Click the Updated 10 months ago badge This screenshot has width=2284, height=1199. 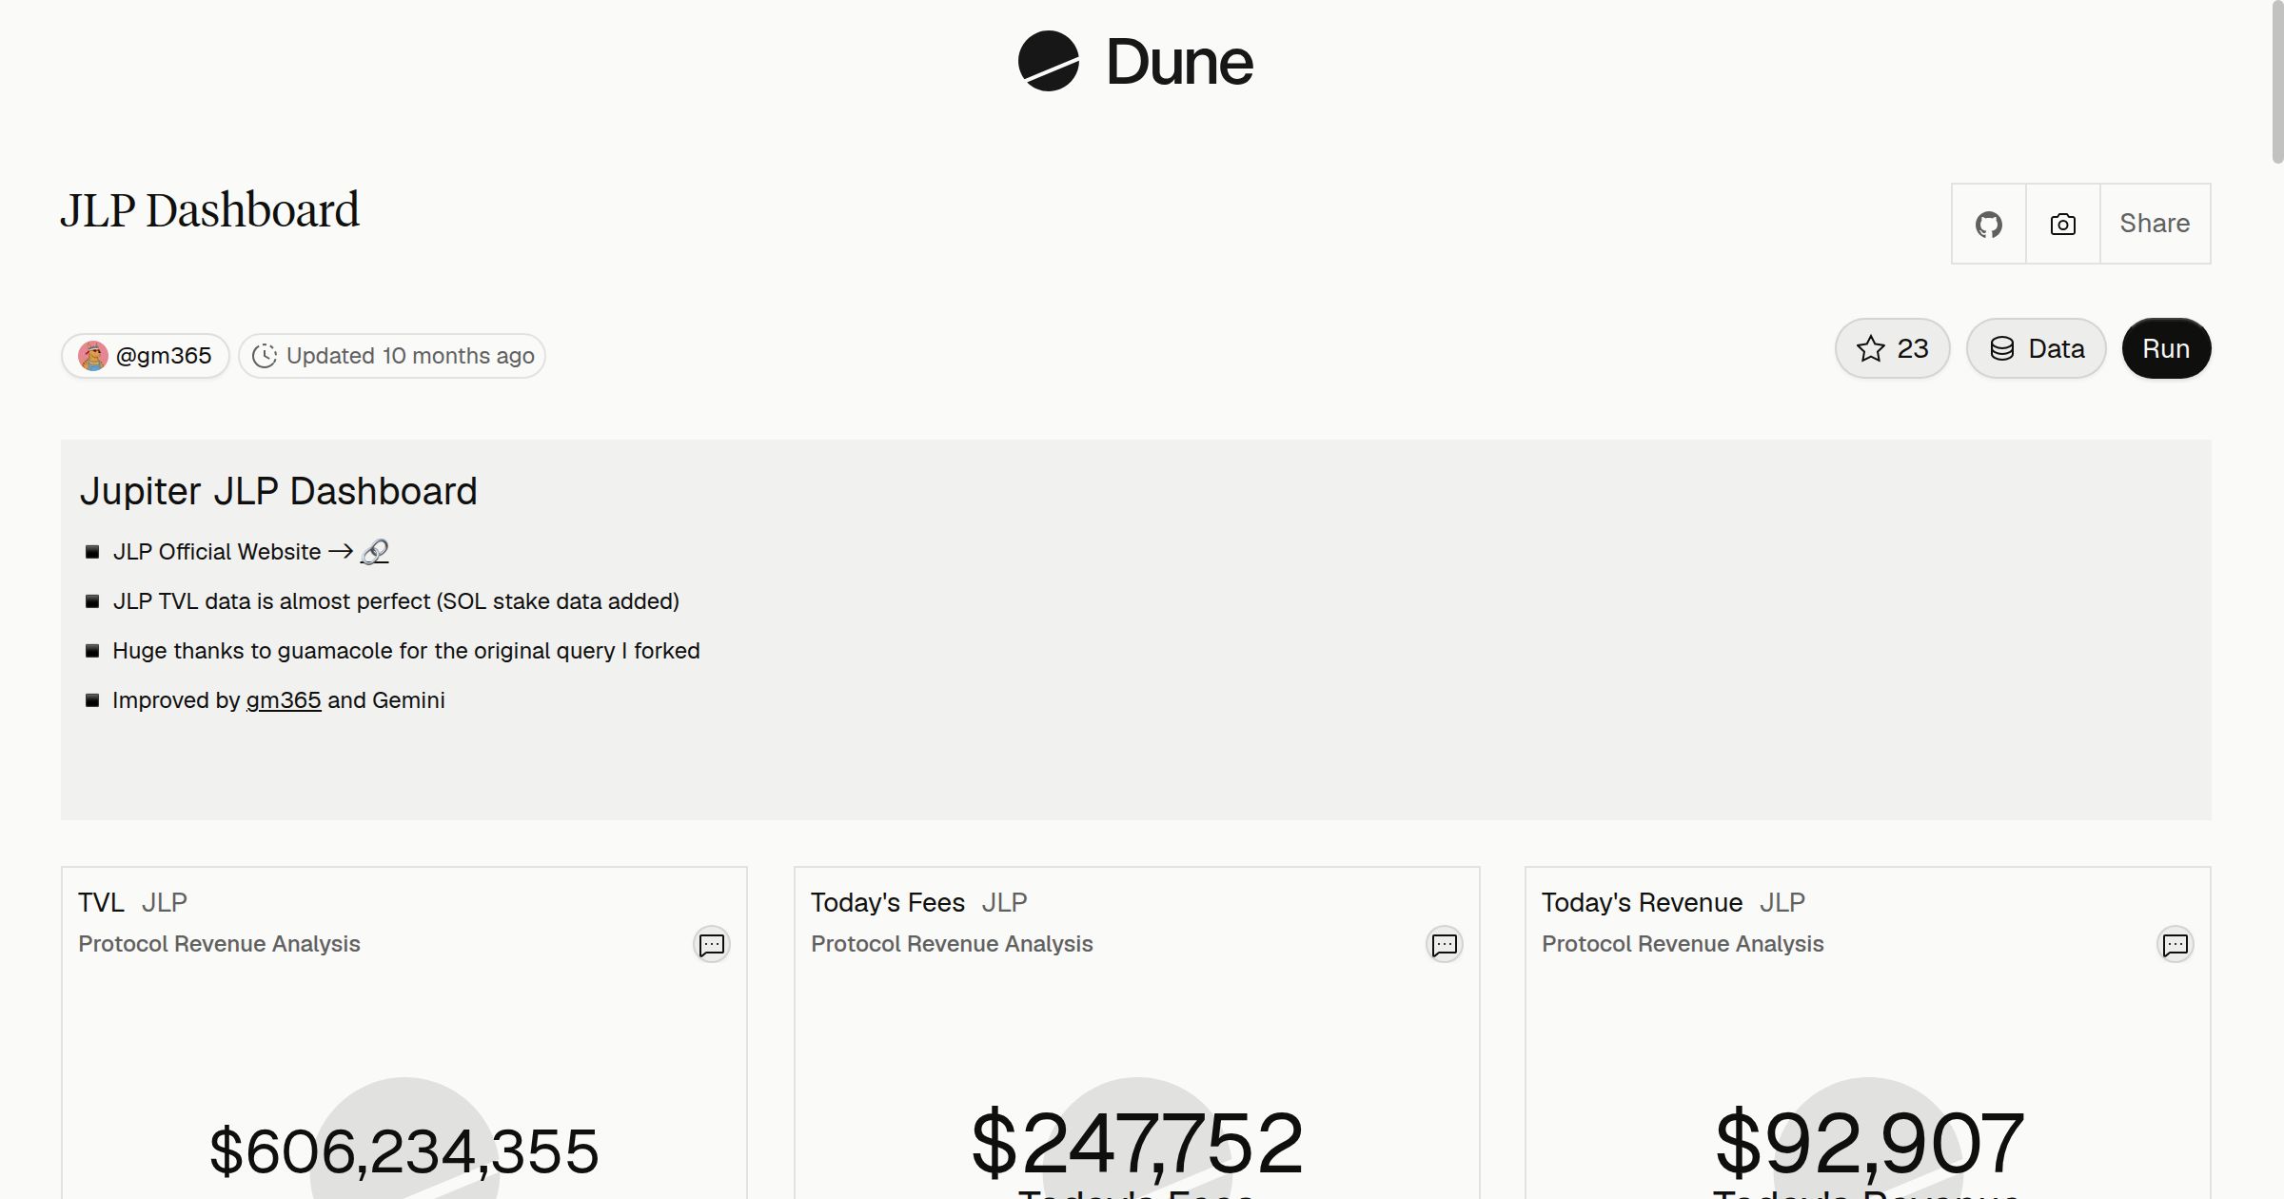(x=392, y=356)
